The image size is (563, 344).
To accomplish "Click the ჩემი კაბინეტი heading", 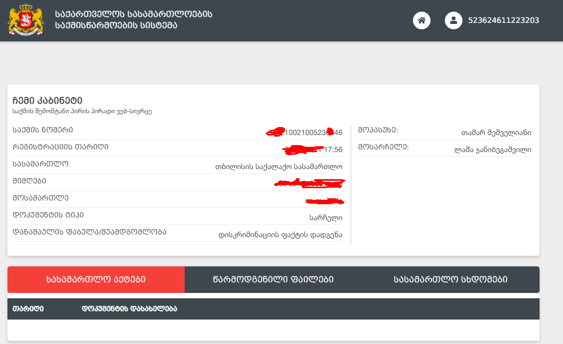I will coord(47,101).
